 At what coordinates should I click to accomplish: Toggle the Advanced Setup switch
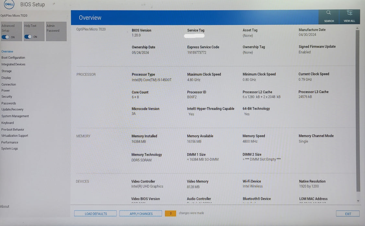click(x=6, y=37)
